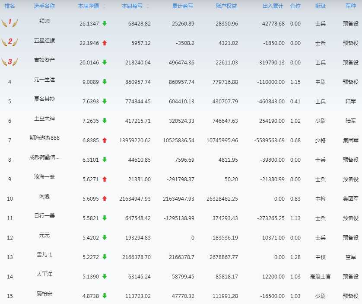Select in-out total -5589563.69
Image resolution: width=362 pixels, height=304 pixels.
269,141
